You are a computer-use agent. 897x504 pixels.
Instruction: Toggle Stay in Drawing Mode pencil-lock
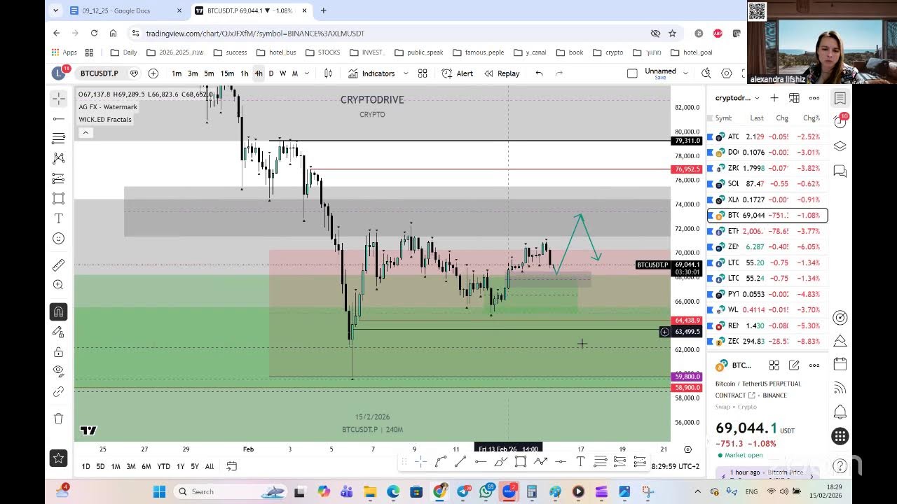[58, 332]
